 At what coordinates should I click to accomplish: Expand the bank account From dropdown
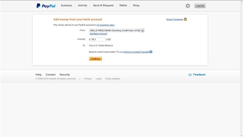coord(142,30)
